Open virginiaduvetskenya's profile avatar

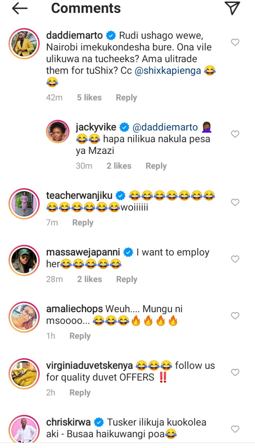pyautogui.click(x=24, y=373)
